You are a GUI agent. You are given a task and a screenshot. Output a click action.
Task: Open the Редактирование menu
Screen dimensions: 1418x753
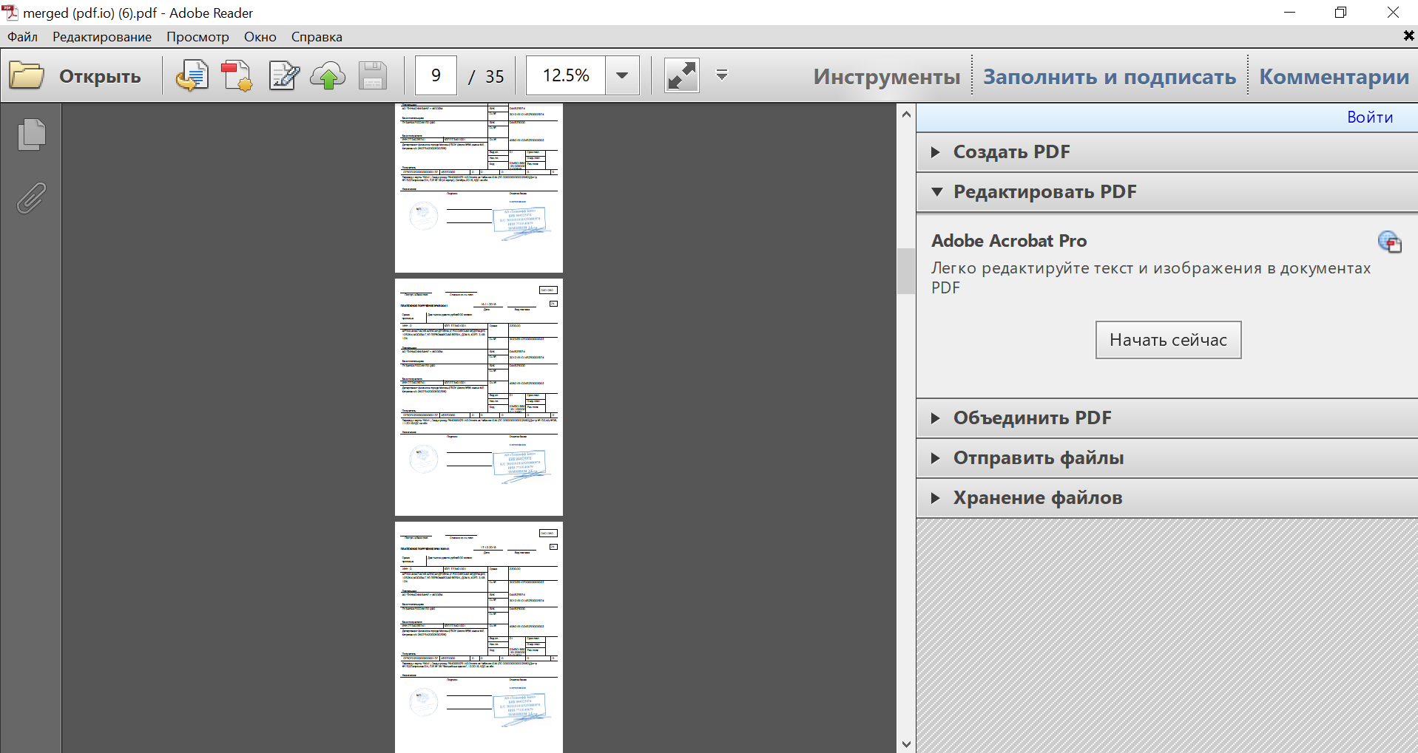[x=102, y=37]
